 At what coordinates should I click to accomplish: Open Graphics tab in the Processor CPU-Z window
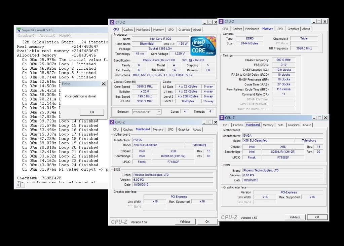pyautogui.click(x=184, y=30)
